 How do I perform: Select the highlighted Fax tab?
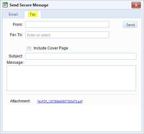33,14
